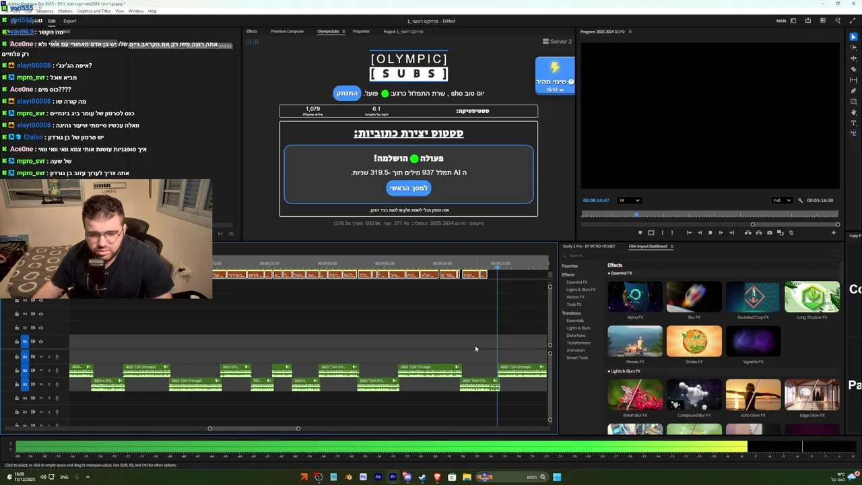Open Program panel menu icon
This screenshot has width=862, height=485.
point(630,32)
